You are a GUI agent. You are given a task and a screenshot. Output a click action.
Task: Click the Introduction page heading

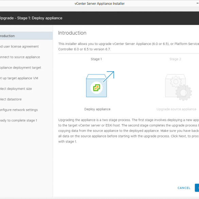(72, 33)
